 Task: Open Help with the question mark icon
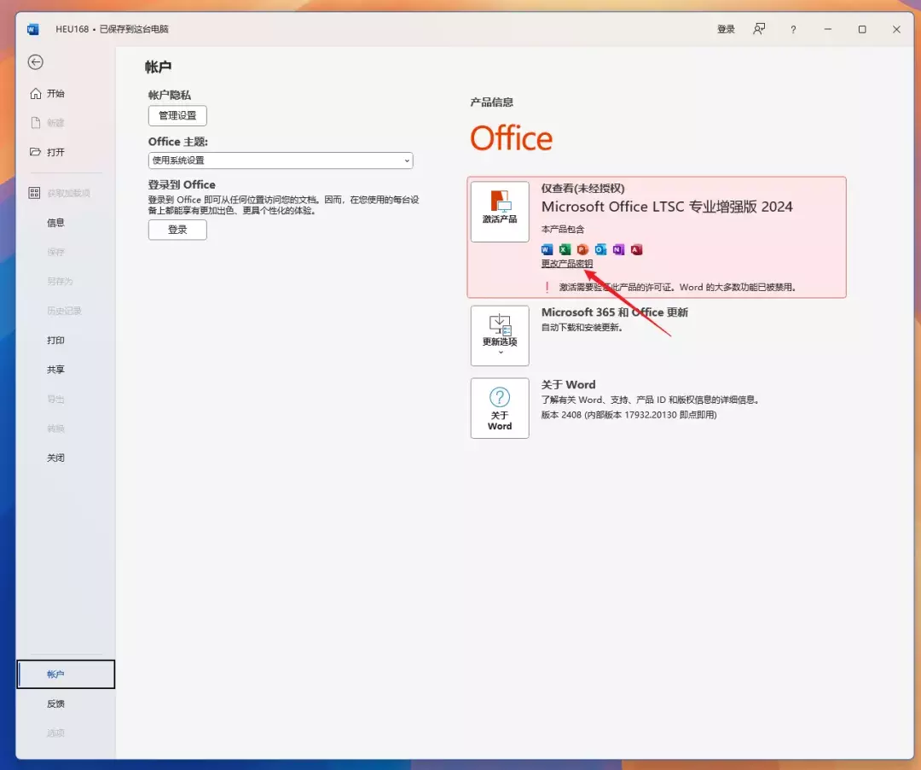tap(793, 29)
